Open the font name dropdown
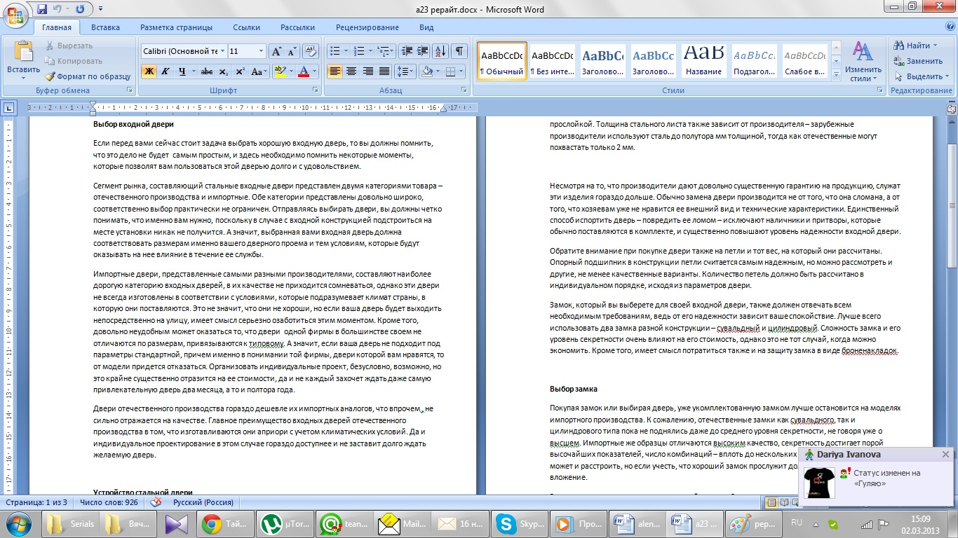The width and height of the screenshot is (958, 538). (222, 51)
